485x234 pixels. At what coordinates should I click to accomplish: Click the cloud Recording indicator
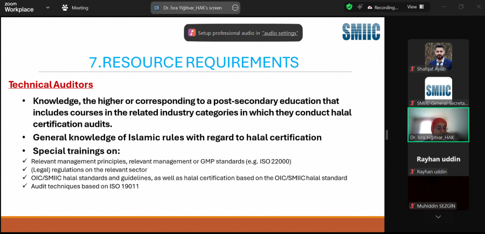382,8
